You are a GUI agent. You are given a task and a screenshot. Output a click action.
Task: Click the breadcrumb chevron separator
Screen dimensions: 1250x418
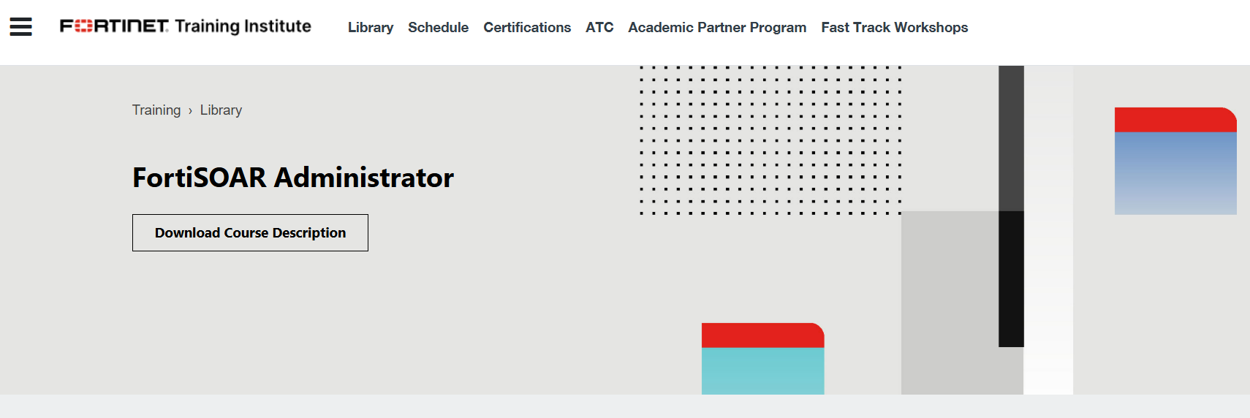190,110
